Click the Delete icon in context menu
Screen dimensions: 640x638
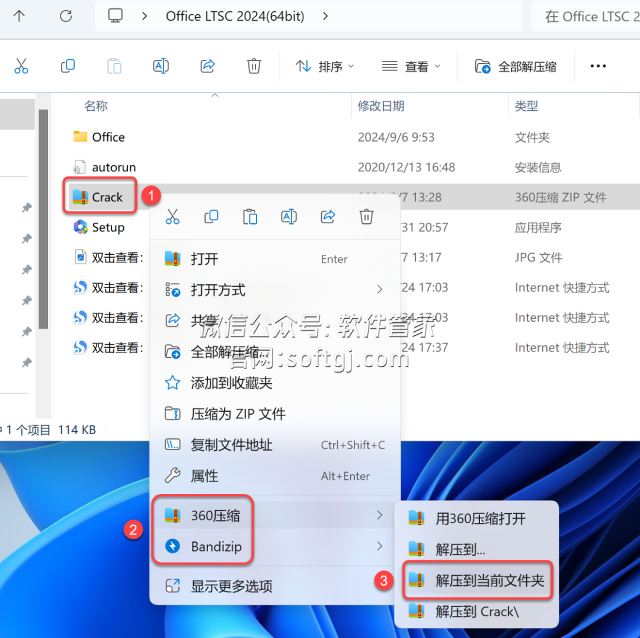click(x=367, y=217)
